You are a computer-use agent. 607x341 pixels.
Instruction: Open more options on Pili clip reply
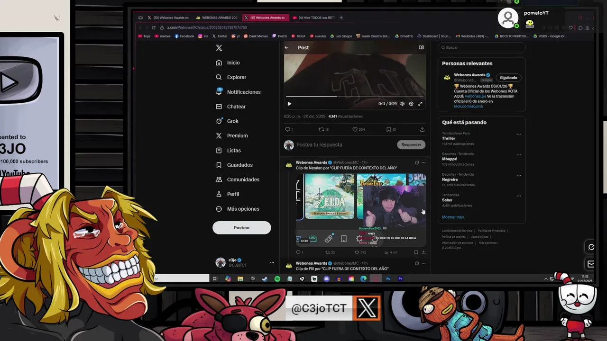(423, 263)
